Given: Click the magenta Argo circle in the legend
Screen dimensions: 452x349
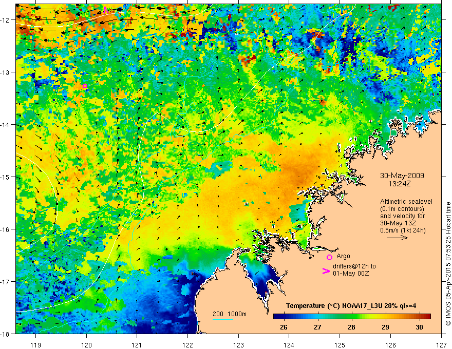Looking at the screenshot, I should [329, 257].
